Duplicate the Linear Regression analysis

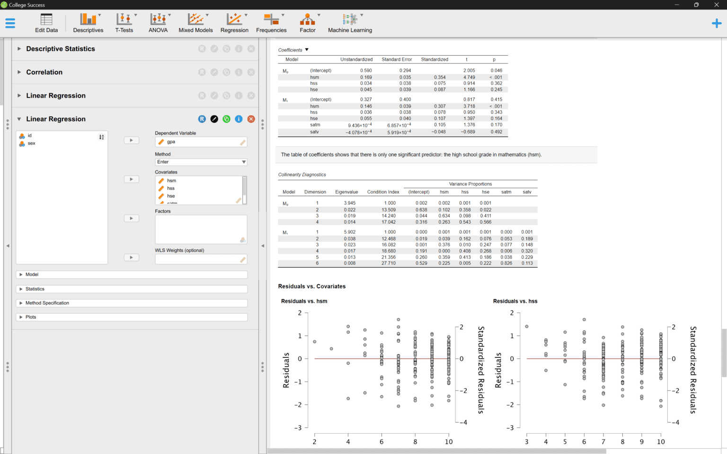click(226, 119)
